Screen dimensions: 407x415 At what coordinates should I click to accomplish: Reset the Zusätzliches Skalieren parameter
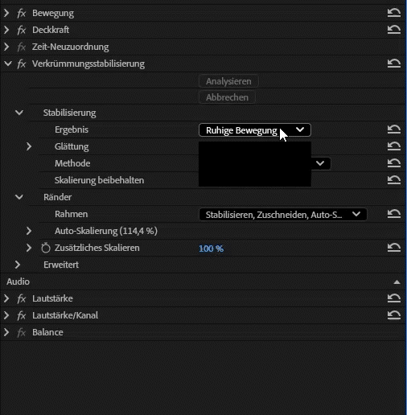click(394, 247)
